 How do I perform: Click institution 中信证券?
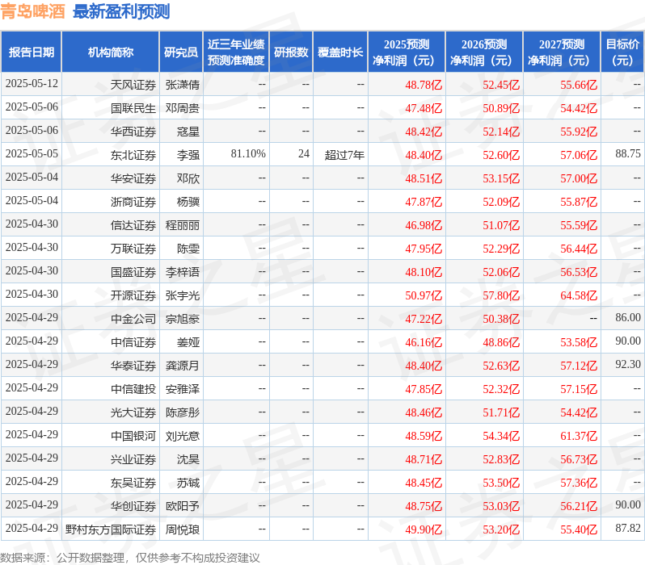click(x=133, y=343)
